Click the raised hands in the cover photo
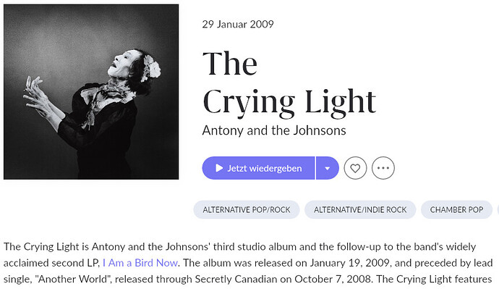 point(35,96)
